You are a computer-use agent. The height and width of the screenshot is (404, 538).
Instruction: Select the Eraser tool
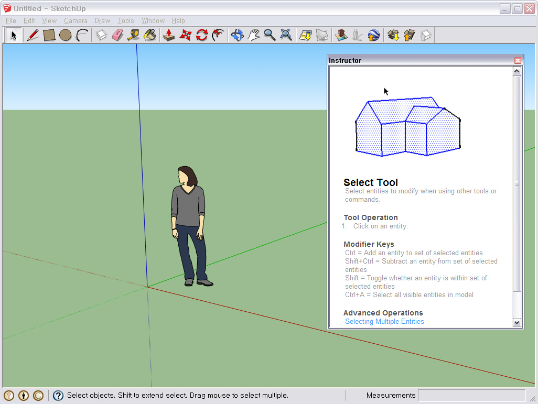[x=117, y=35]
